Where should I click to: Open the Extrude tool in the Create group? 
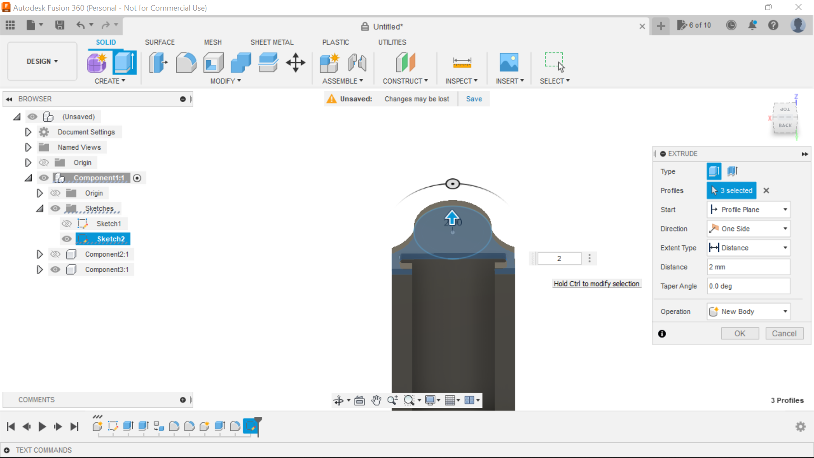point(125,62)
